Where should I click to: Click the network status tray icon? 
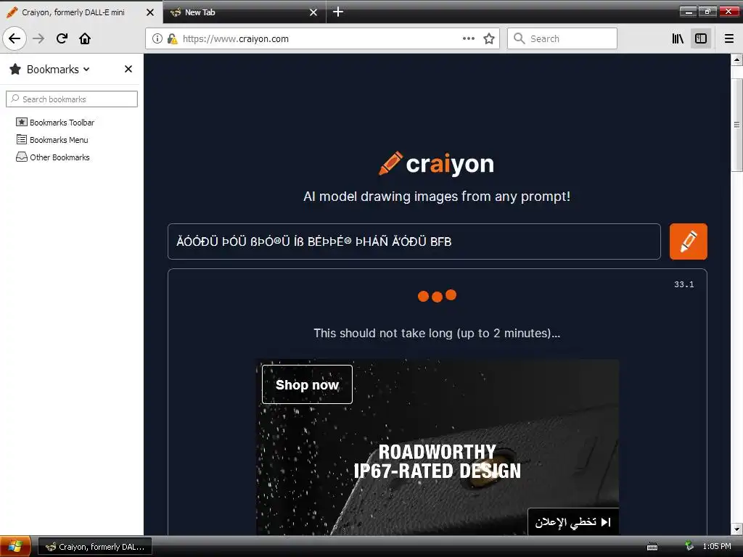[x=689, y=546]
